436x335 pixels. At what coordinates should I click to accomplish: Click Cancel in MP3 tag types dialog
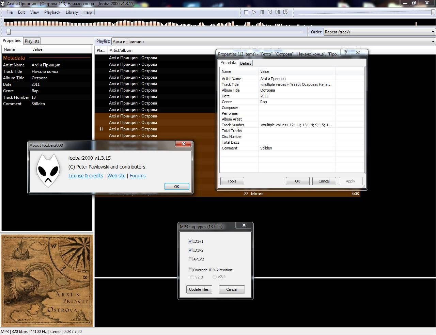point(232,289)
